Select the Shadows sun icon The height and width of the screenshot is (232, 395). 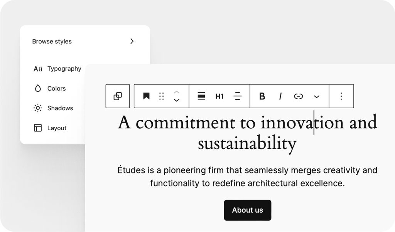click(38, 108)
